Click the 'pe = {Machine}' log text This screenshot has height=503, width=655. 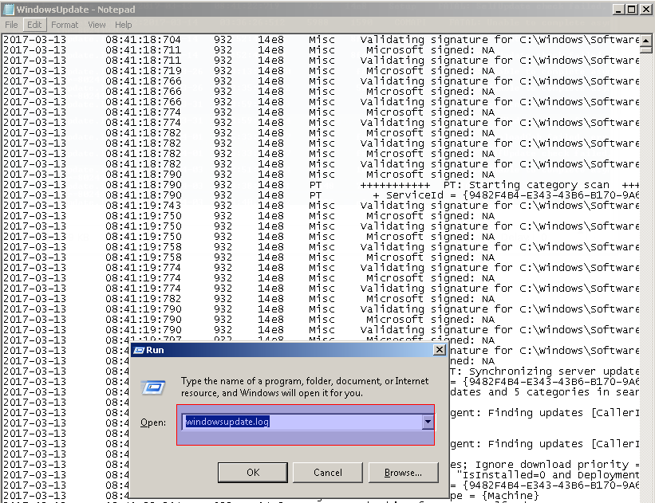[495, 496]
